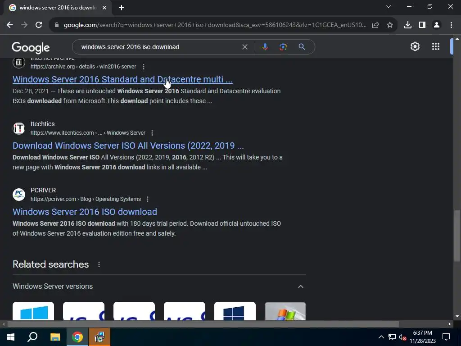Open Chrome profile avatar
Image resolution: width=461 pixels, height=346 pixels.
tap(437, 25)
